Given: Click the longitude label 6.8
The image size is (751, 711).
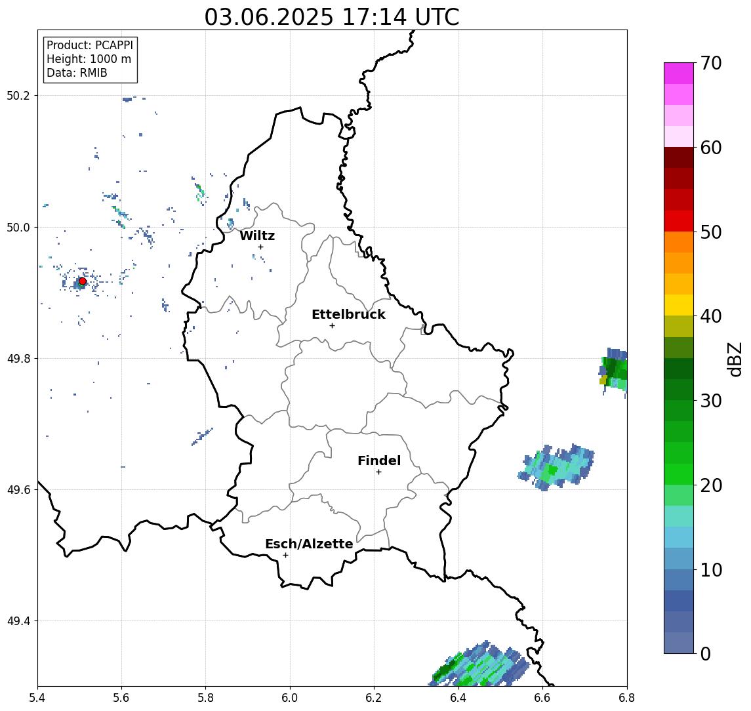Looking at the screenshot, I should [x=626, y=698].
